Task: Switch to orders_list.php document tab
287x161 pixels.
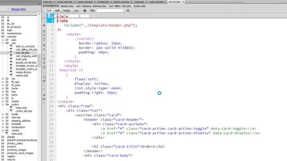Action: click(156, 2)
